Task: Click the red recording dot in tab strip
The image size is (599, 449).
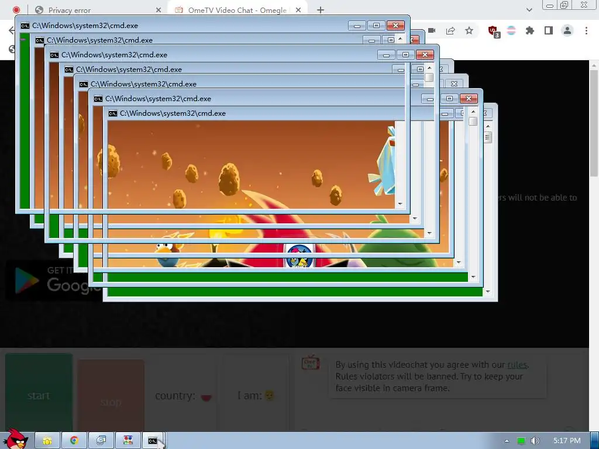Action: (16, 10)
